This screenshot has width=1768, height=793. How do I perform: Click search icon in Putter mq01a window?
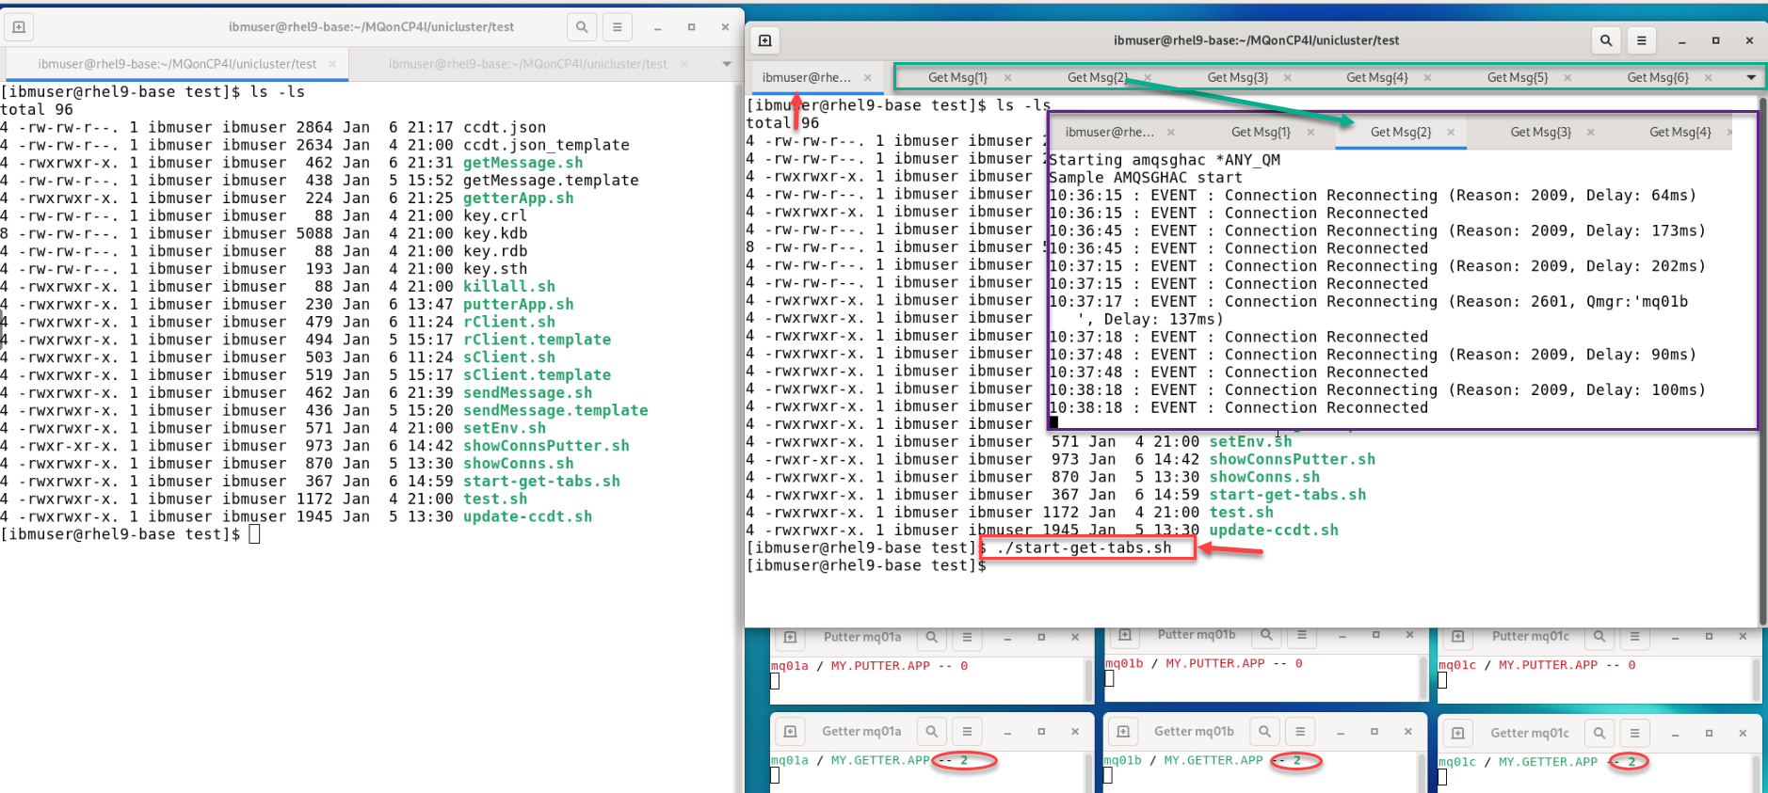931,637
